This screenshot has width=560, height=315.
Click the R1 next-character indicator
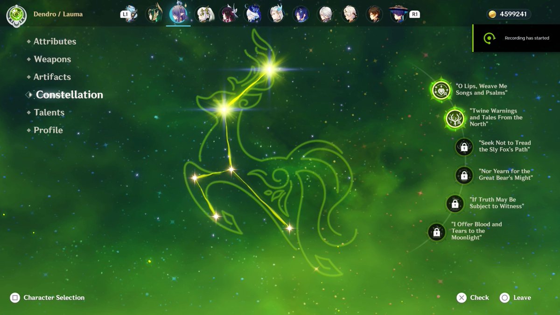pos(414,14)
